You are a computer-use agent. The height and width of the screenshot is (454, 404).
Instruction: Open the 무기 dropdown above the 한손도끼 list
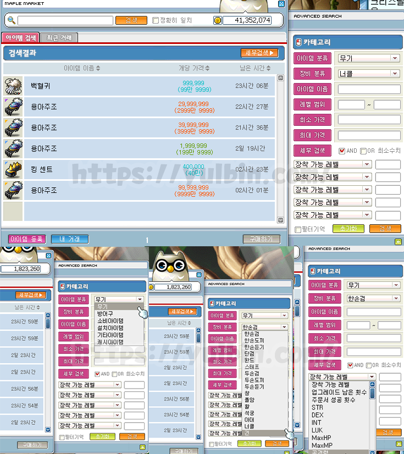point(265,315)
